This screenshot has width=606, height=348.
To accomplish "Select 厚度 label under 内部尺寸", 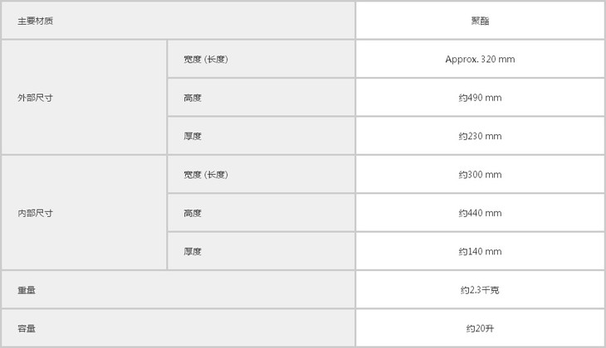I will [x=193, y=251].
